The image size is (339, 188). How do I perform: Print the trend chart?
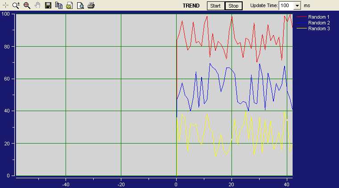[x=91, y=6]
